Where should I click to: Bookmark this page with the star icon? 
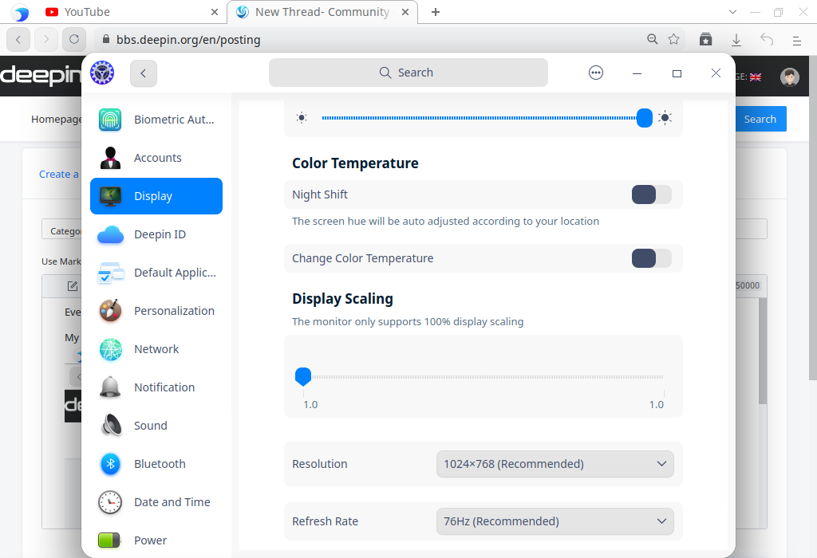[x=673, y=39]
